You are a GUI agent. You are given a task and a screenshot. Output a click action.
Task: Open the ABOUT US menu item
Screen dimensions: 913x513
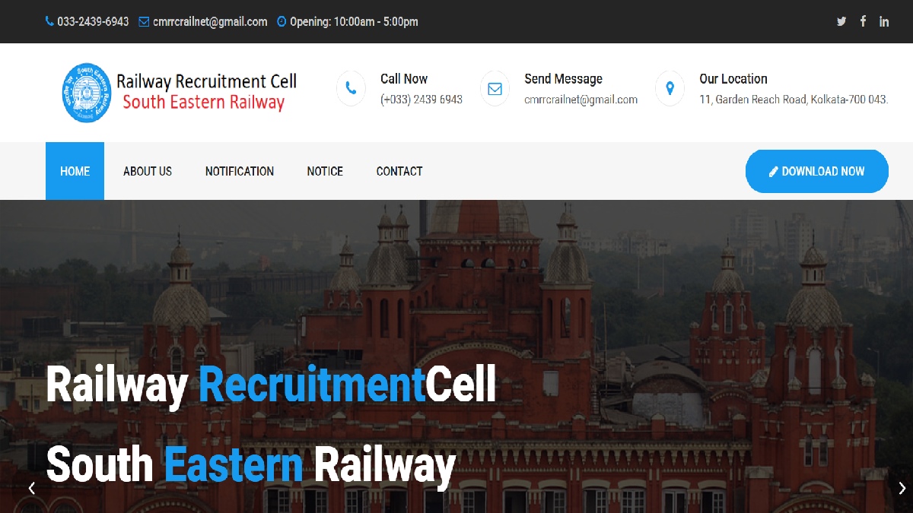(x=148, y=171)
